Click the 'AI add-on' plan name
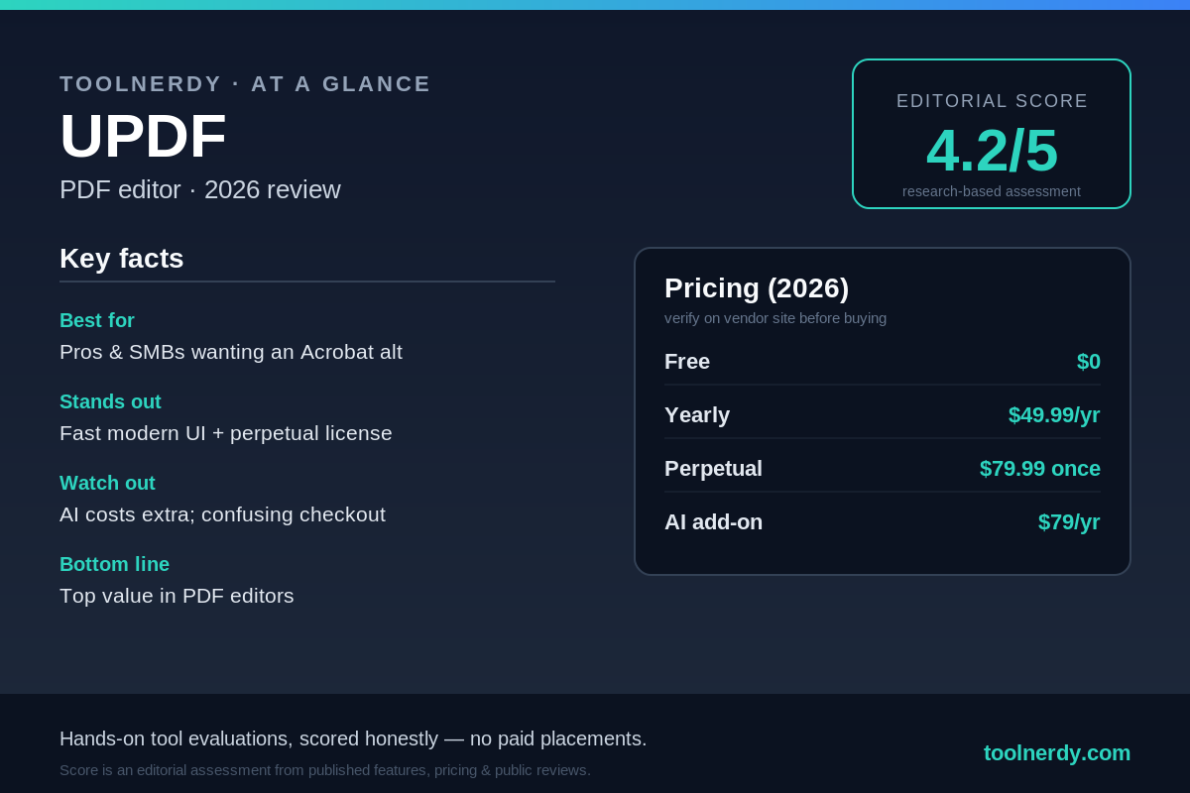This screenshot has width=1190, height=793. pos(713,522)
